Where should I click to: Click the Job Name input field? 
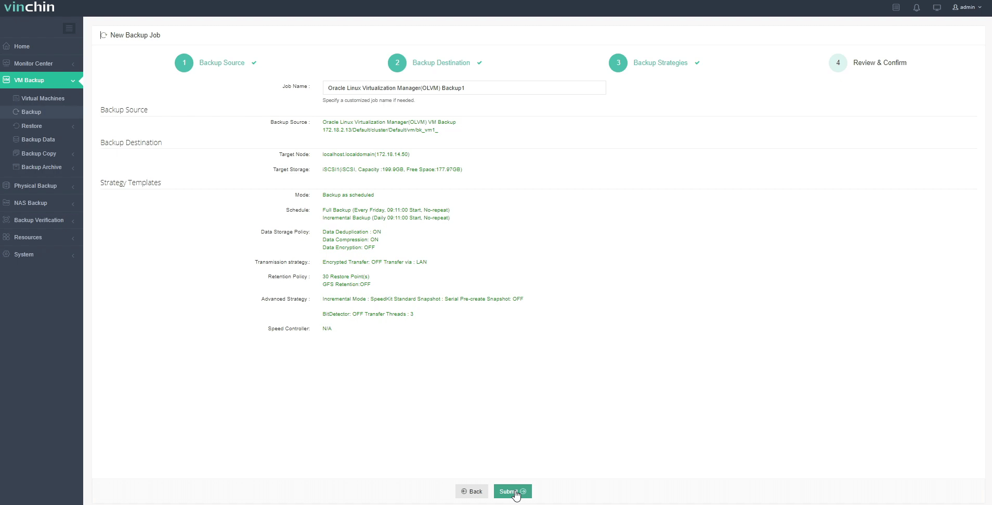[464, 87]
